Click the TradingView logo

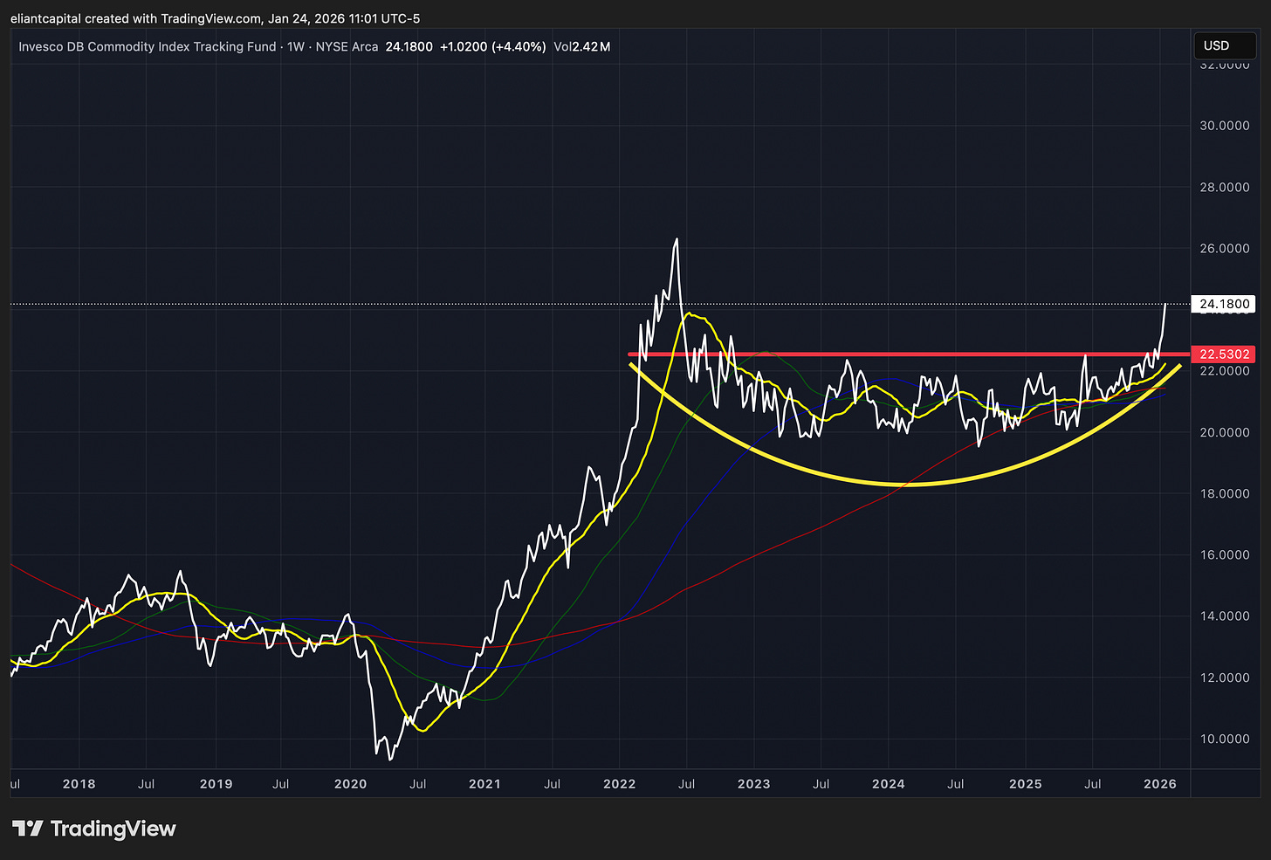[x=94, y=829]
